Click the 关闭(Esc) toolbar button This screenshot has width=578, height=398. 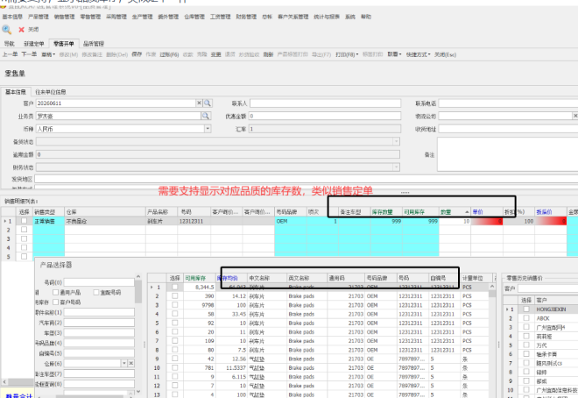[x=445, y=54]
